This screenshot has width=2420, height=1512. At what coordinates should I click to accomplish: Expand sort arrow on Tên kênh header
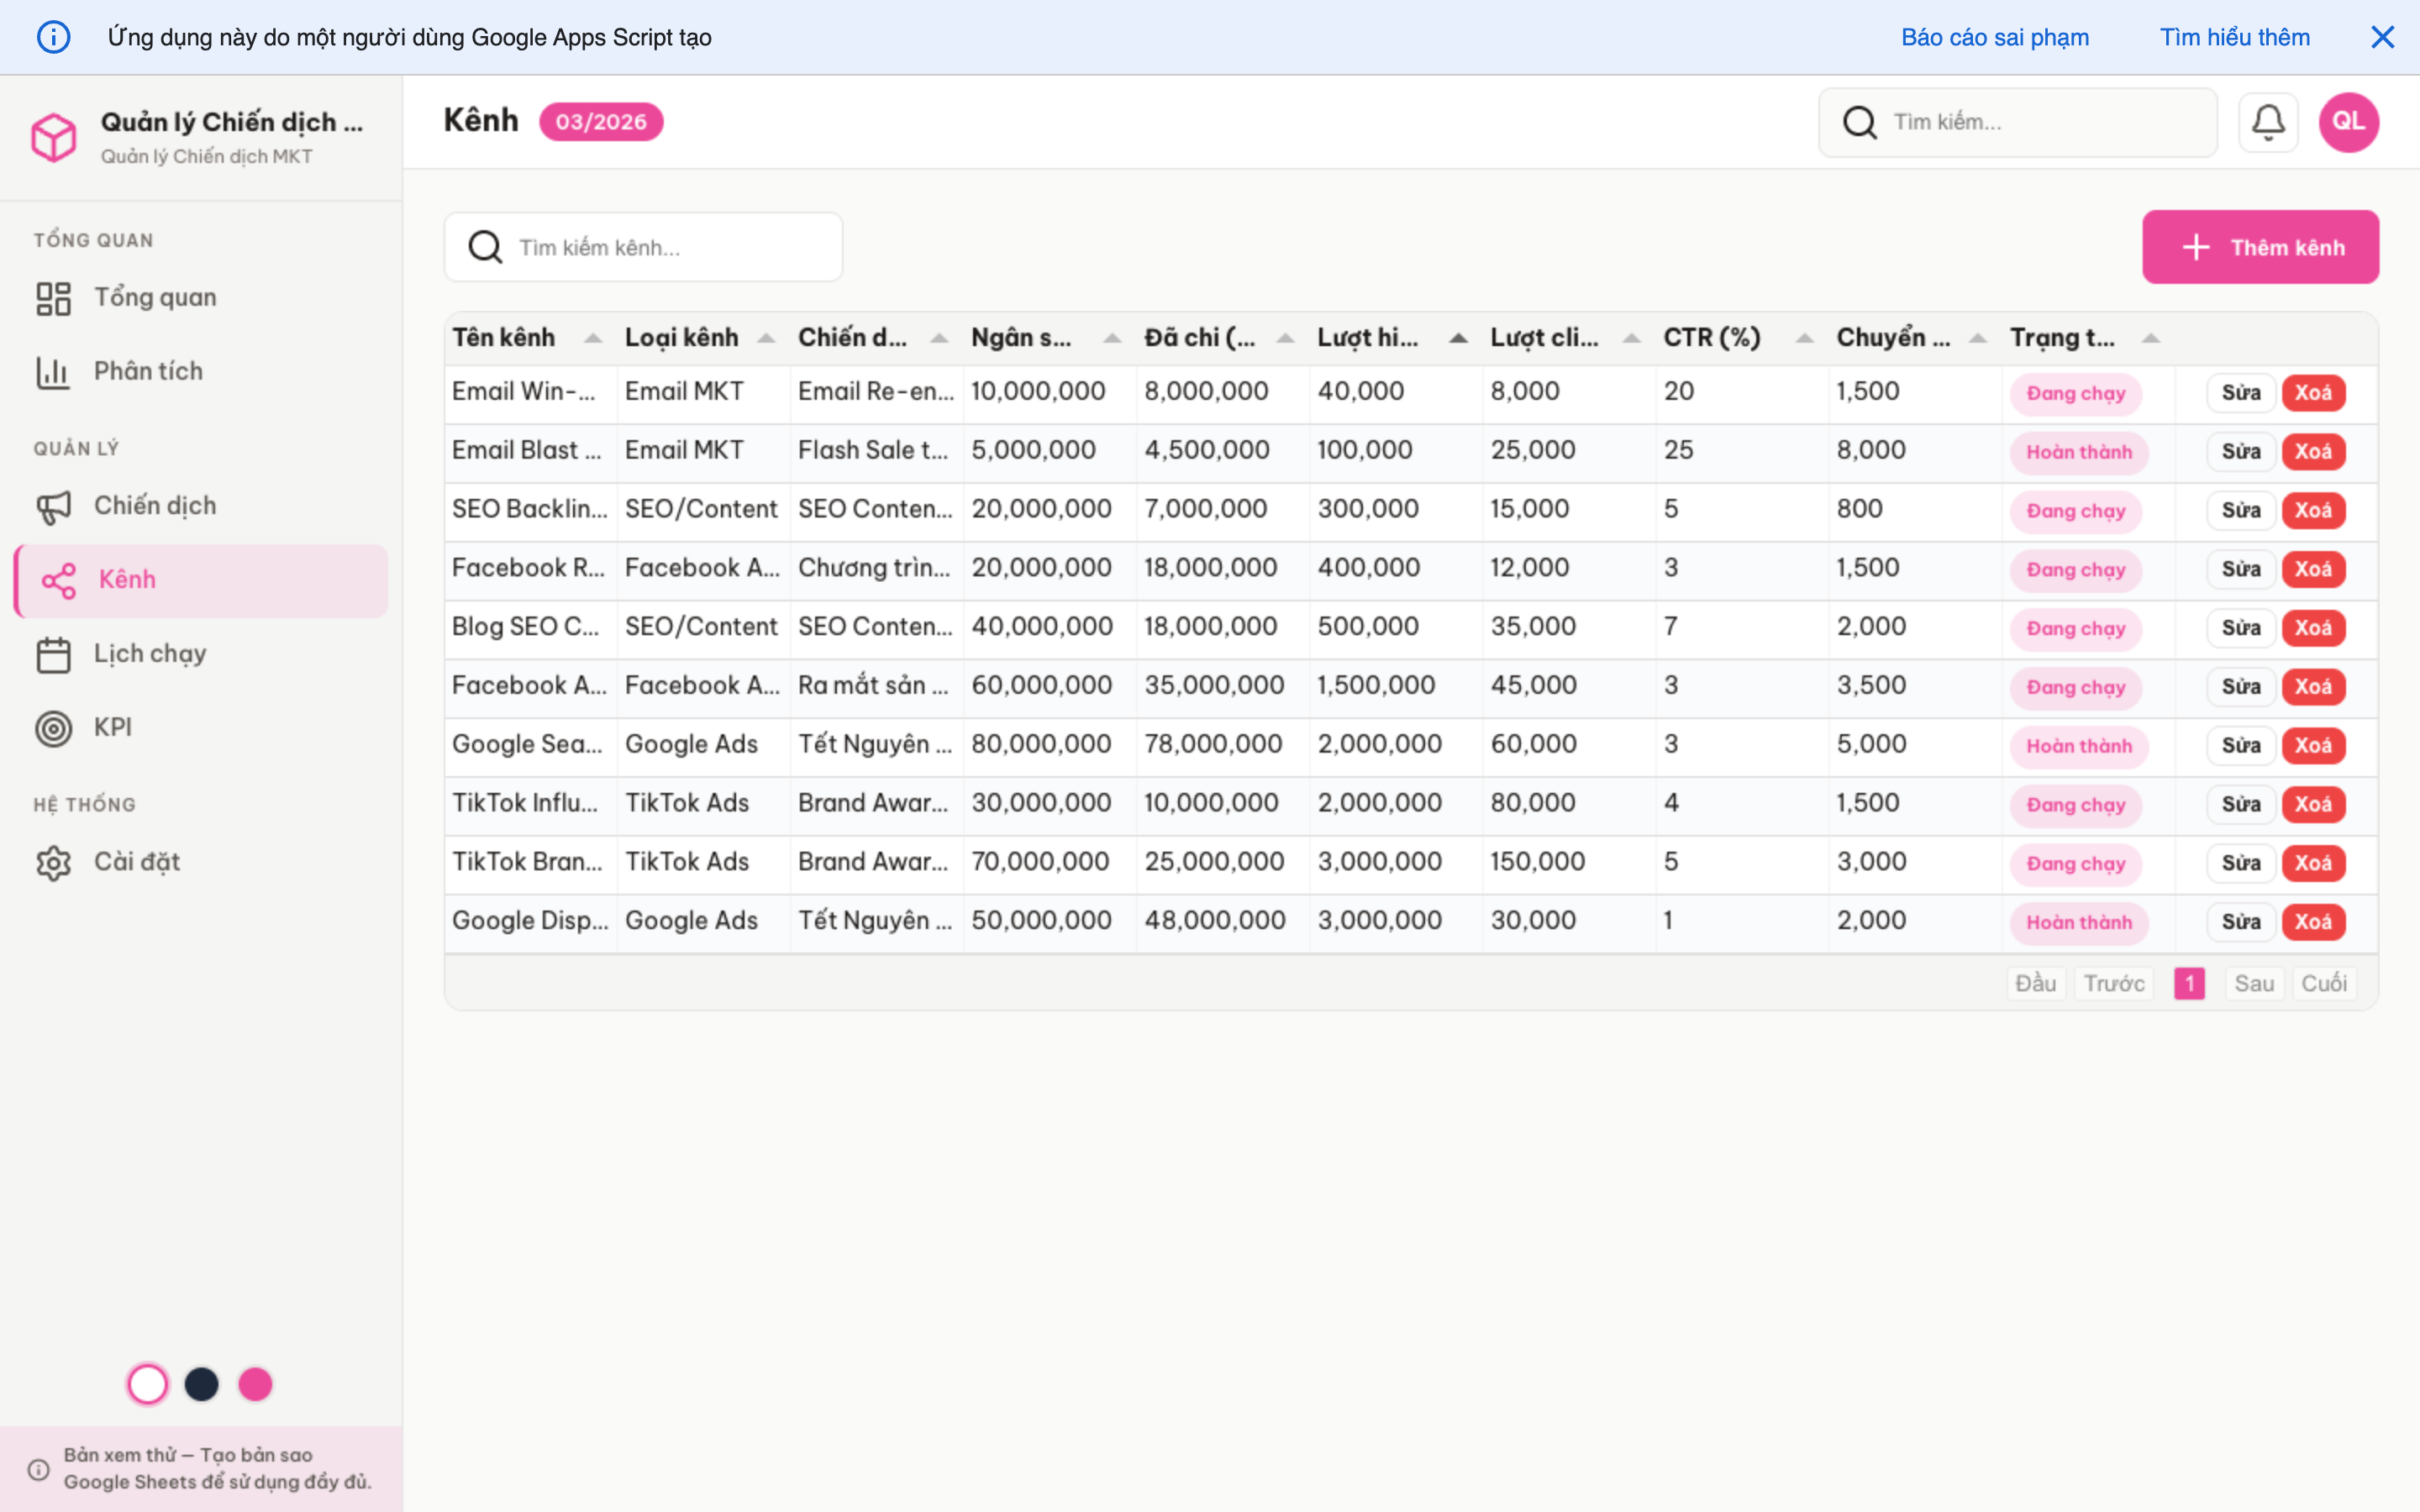(592, 338)
